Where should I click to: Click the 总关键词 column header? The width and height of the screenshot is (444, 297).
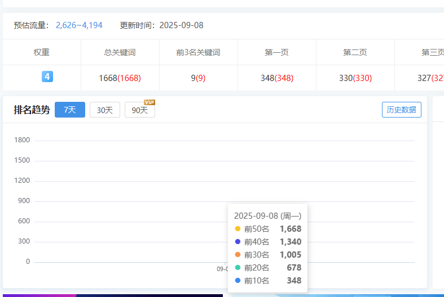(120, 52)
